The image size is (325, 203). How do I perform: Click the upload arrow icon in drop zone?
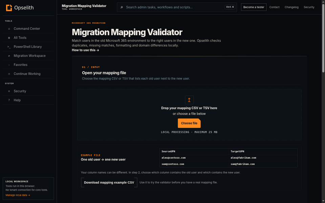coord(189,100)
